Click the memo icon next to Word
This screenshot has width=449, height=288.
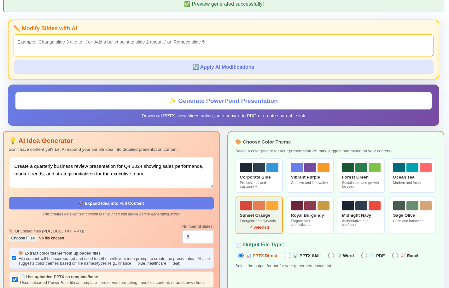(339, 256)
